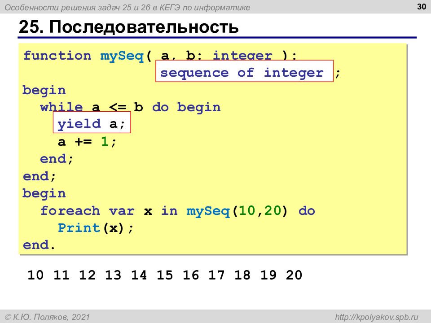Click the "Print(x);" code line
This screenshot has width=431, height=323.
click(x=96, y=228)
